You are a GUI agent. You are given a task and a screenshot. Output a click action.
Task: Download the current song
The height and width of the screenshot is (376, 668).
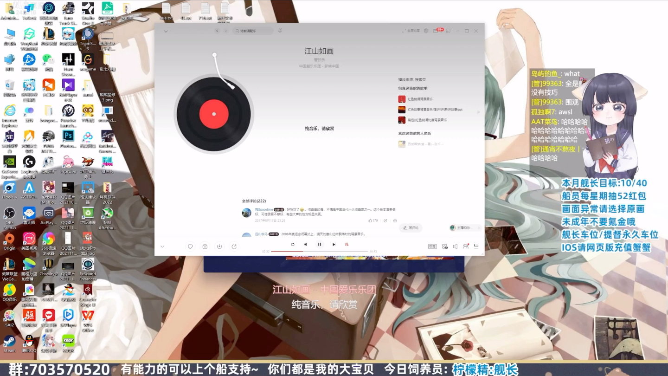pos(219,246)
